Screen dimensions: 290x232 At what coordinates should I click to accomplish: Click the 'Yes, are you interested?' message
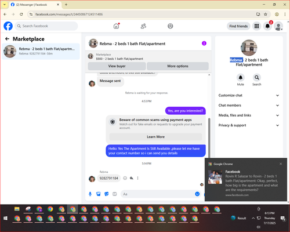[x=186, y=111]
